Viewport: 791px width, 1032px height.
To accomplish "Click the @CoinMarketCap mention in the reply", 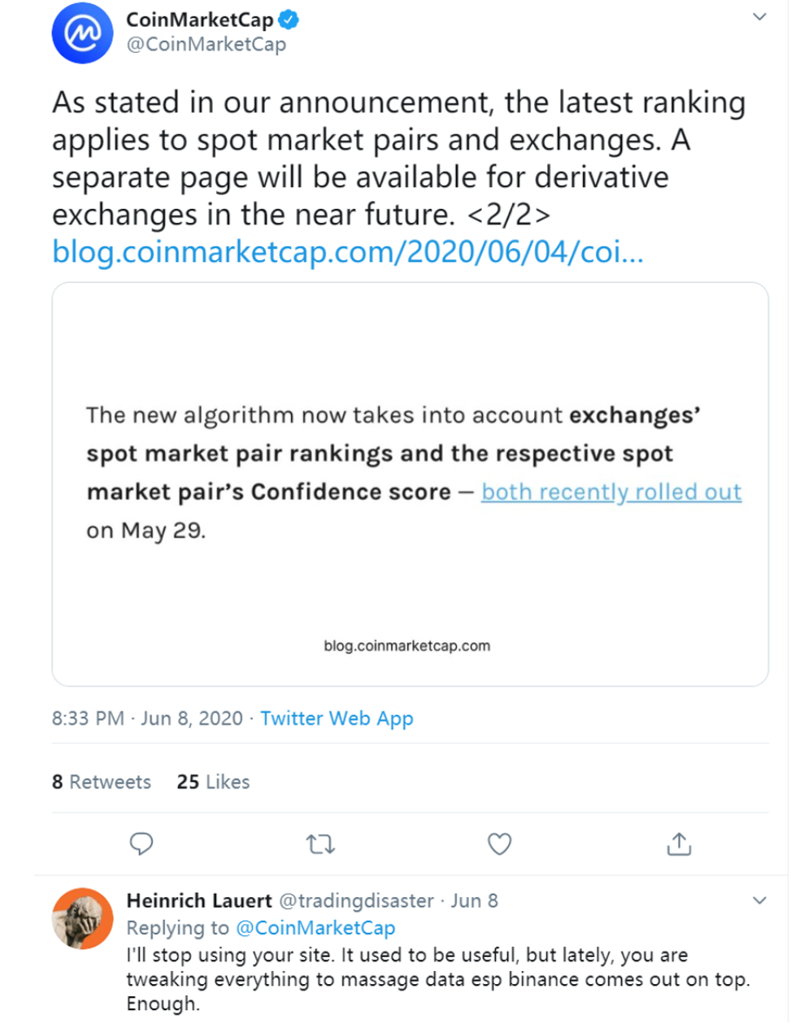I will (x=315, y=928).
